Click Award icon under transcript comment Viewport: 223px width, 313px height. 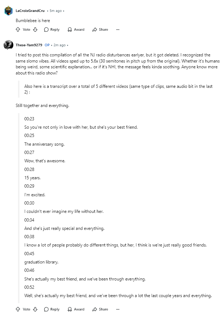(x=70, y=309)
